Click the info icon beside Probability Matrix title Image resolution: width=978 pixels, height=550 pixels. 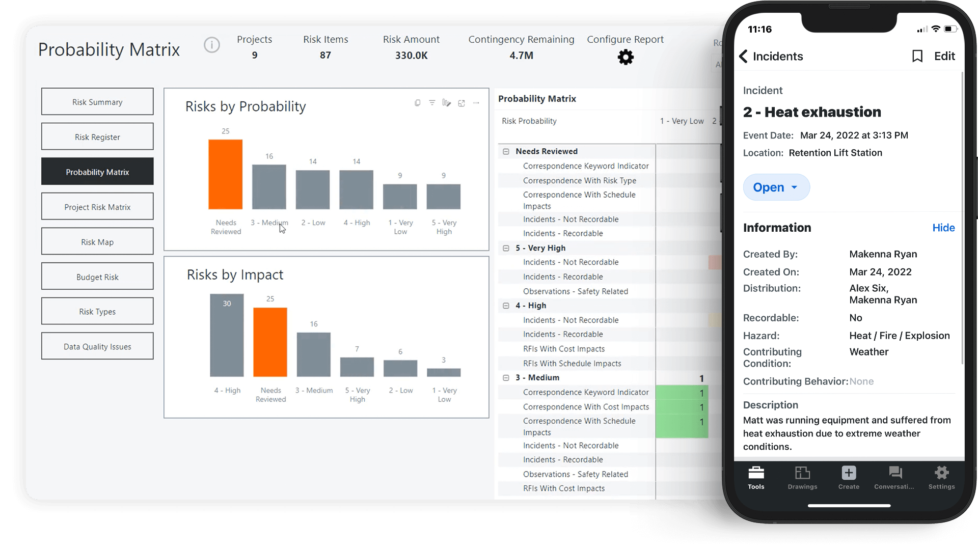pos(212,45)
